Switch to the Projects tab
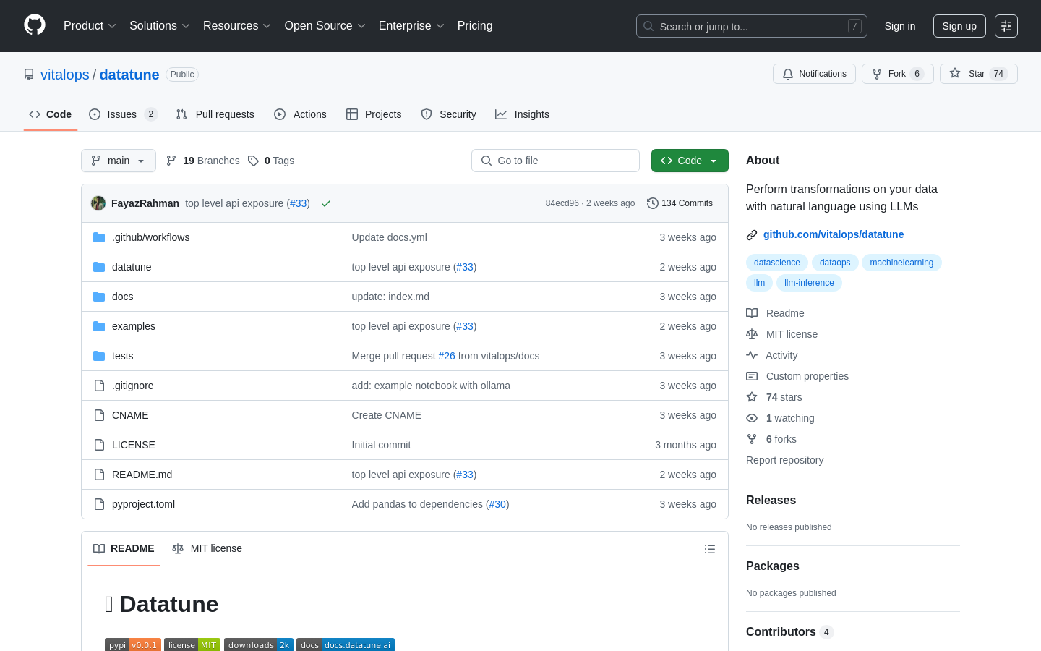This screenshot has width=1041, height=651. tap(374, 114)
